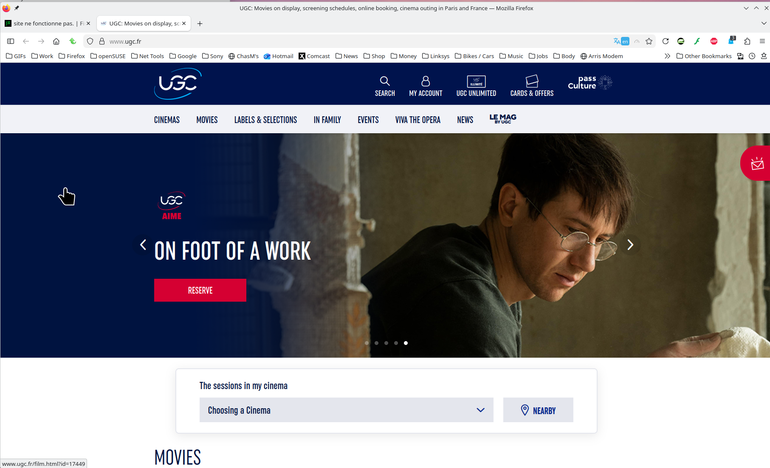Click the UGC search magnifier icon

384,81
